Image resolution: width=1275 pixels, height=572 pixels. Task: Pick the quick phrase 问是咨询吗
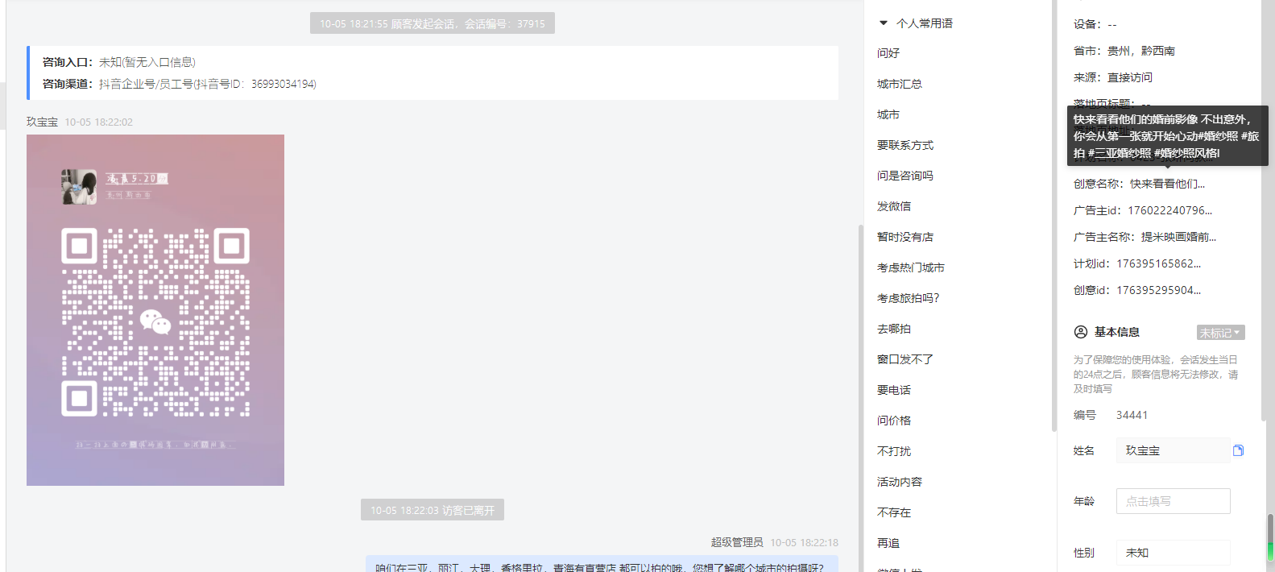click(905, 176)
